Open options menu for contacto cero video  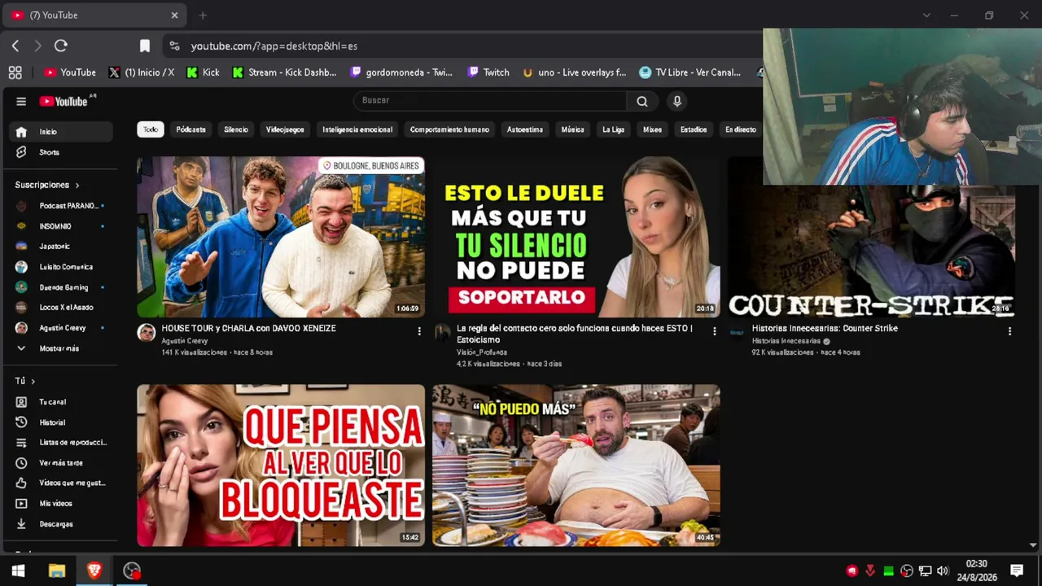715,331
